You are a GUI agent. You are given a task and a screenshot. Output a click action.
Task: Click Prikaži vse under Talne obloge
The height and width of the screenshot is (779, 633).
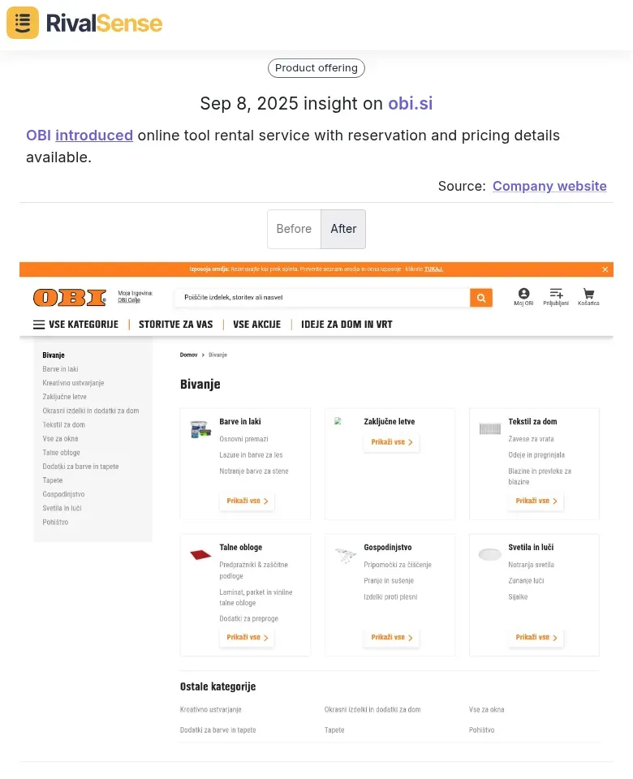tap(247, 638)
